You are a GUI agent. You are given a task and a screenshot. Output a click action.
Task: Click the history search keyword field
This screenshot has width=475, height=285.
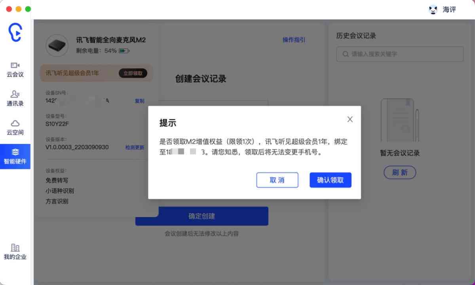click(x=400, y=54)
